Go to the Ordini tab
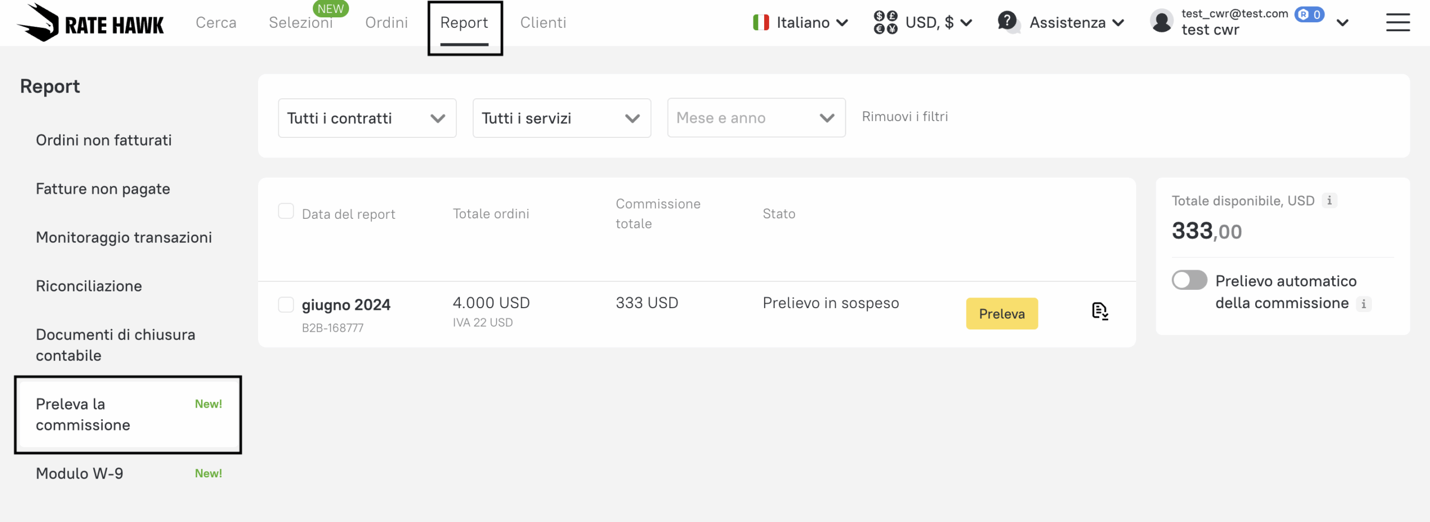Screen dimensions: 1430x522 [387, 23]
